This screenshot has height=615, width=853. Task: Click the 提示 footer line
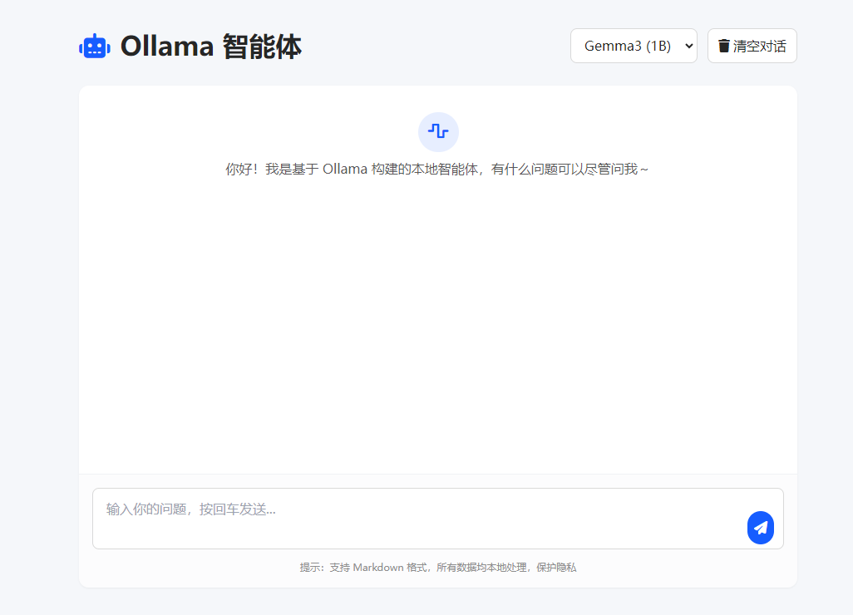(438, 567)
